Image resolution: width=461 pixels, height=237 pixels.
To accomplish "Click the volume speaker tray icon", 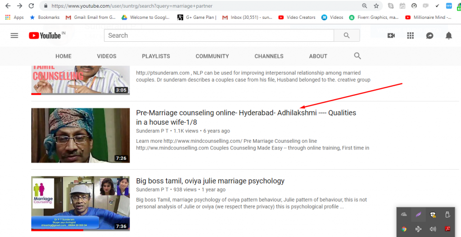I will (433, 229).
